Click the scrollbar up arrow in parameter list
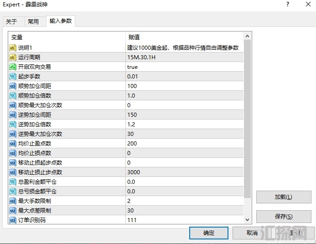The image size is (316, 244). pos(248,36)
